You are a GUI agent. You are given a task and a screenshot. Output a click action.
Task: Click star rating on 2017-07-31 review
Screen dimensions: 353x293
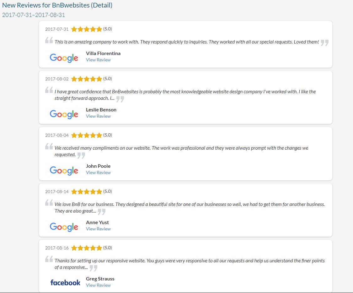coord(87,29)
